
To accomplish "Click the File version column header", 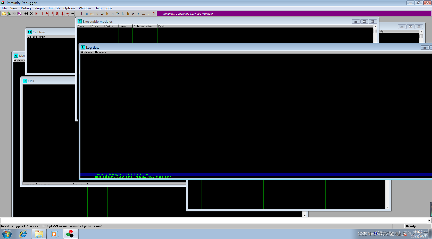I will click(145, 26).
